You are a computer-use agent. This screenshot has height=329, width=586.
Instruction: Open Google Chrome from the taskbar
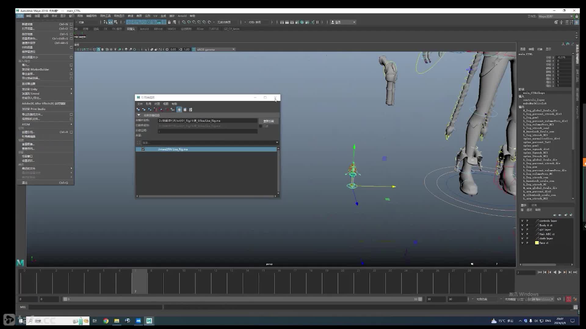[106, 321]
